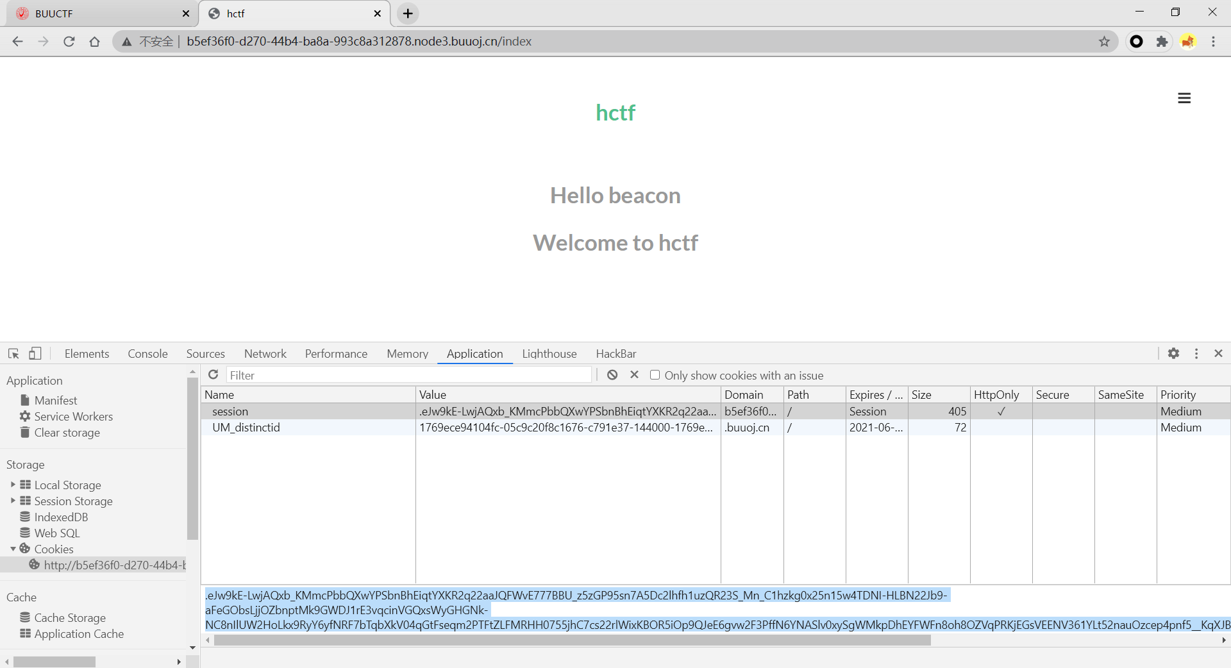Image resolution: width=1231 pixels, height=668 pixels.
Task: Select the UM_distinctid cookie row
Action: coord(716,427)
